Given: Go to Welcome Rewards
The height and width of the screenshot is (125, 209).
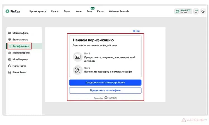Looking at the screenshot, I should tap(119, 11).
